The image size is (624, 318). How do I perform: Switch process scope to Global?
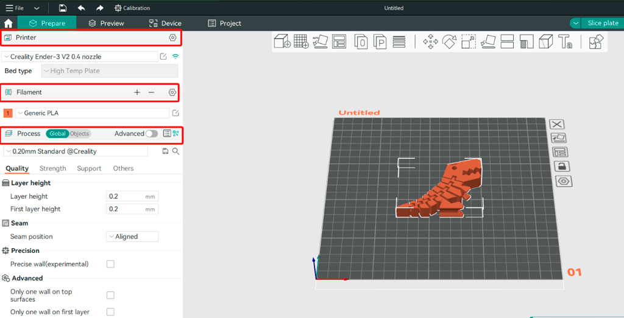(x=57, y=134)
